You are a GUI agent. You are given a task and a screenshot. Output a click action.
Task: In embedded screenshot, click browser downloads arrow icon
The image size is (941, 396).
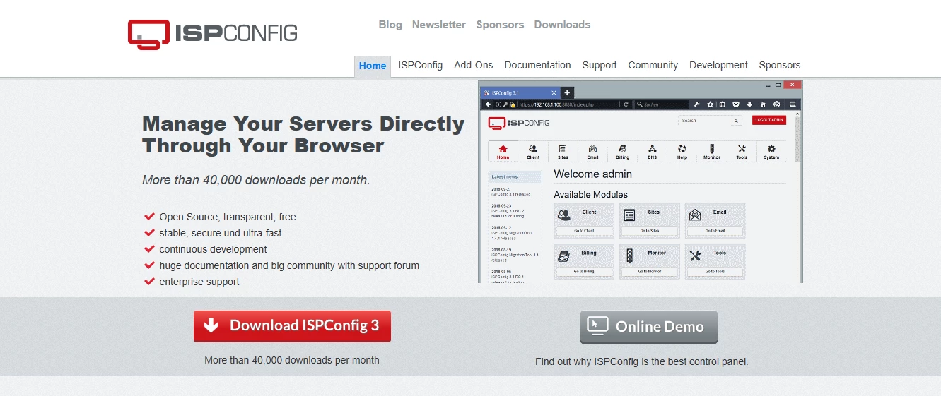(749, 104)
